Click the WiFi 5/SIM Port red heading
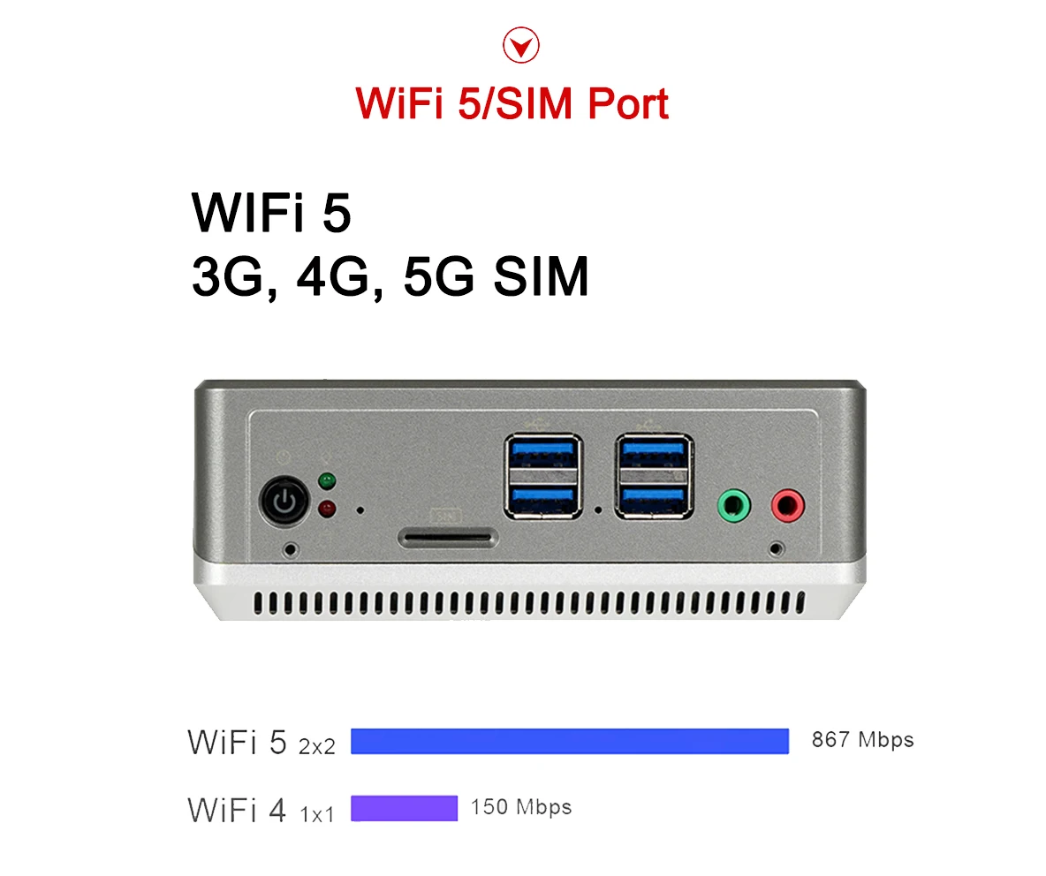The image size is (1046, 876). coord(512,104)
